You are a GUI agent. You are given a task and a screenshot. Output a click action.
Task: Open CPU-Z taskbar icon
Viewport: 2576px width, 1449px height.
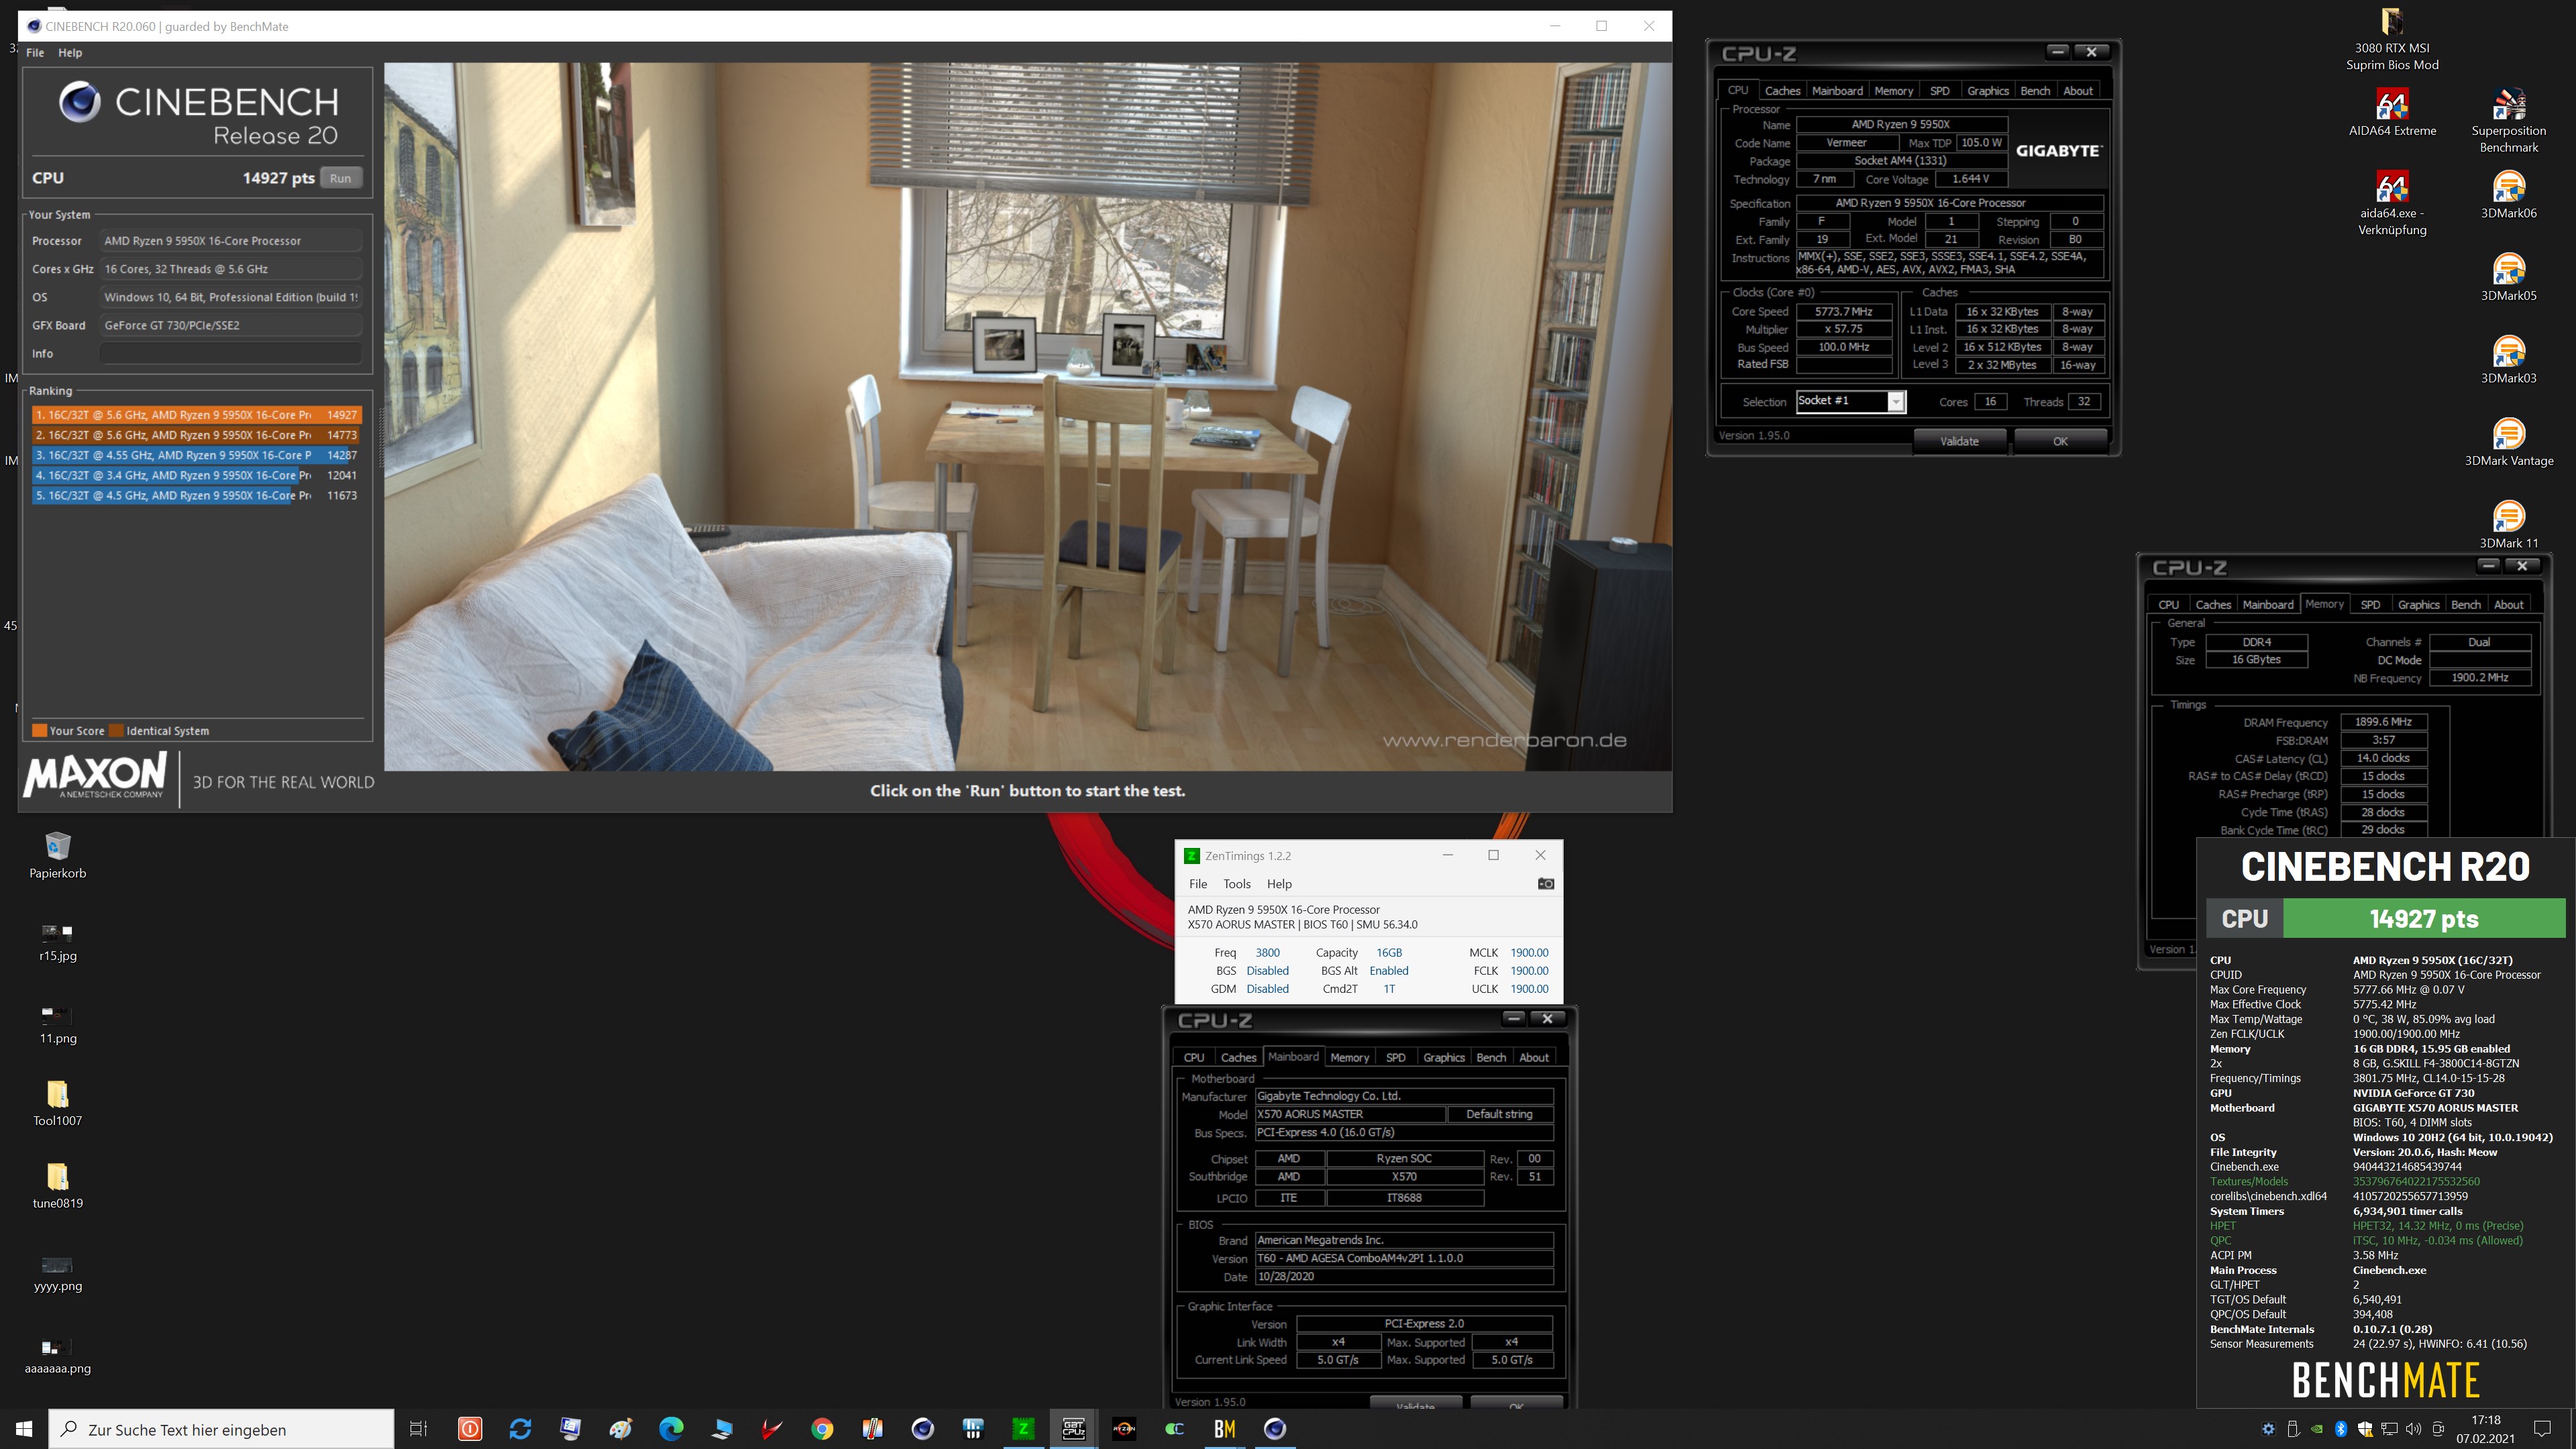tap(1073, 1429)
